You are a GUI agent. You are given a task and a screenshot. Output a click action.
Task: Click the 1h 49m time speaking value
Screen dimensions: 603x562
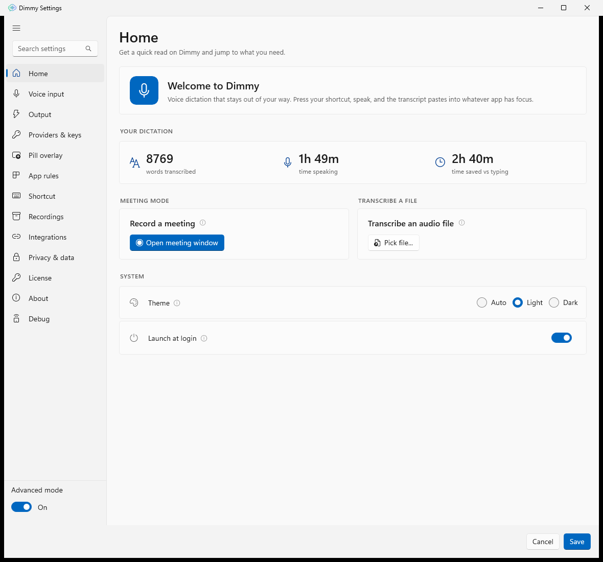click(319, 158)
